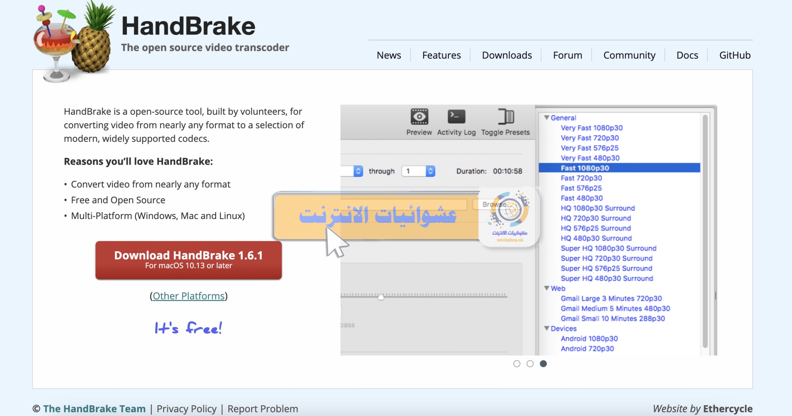
Task: Click Download HandBrake 1.6.1 button
Action: [x=188, y=260]
